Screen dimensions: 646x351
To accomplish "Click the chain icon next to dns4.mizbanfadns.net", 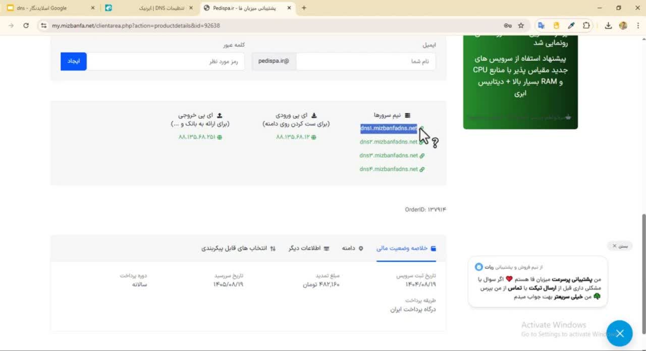I will coord(422,169).
